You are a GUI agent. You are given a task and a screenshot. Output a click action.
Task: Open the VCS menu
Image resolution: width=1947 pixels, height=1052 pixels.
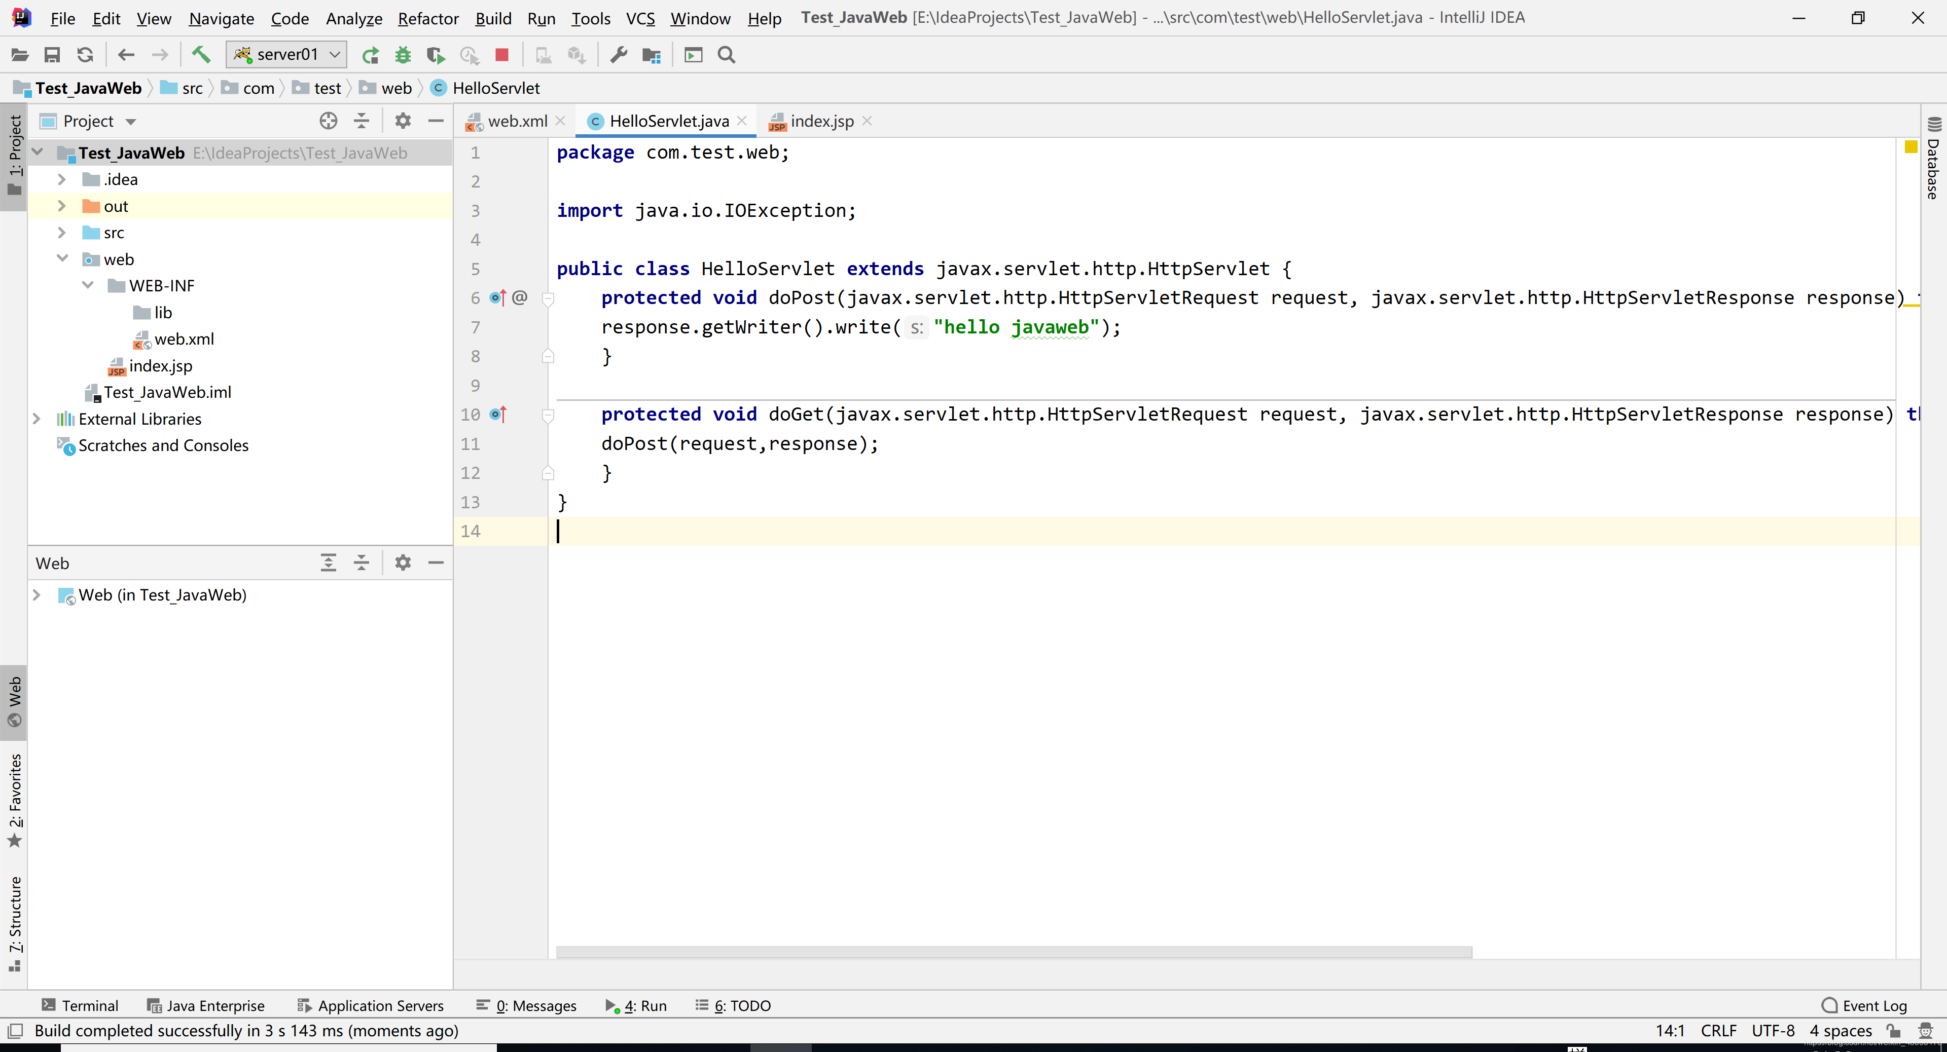pyautogui.click(x=640, y=18)
